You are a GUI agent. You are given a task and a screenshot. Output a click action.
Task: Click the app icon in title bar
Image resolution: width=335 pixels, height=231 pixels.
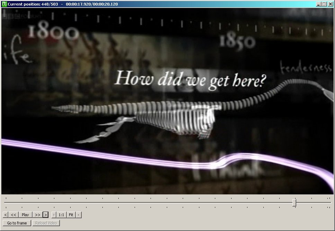[4, 4]
